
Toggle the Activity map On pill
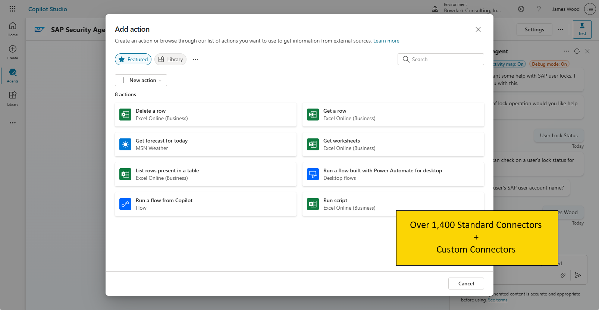[x=509, y=64]
